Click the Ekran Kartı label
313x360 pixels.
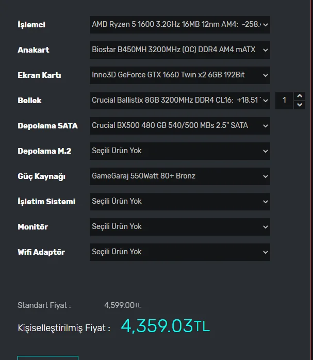click(x=39, y=75)
